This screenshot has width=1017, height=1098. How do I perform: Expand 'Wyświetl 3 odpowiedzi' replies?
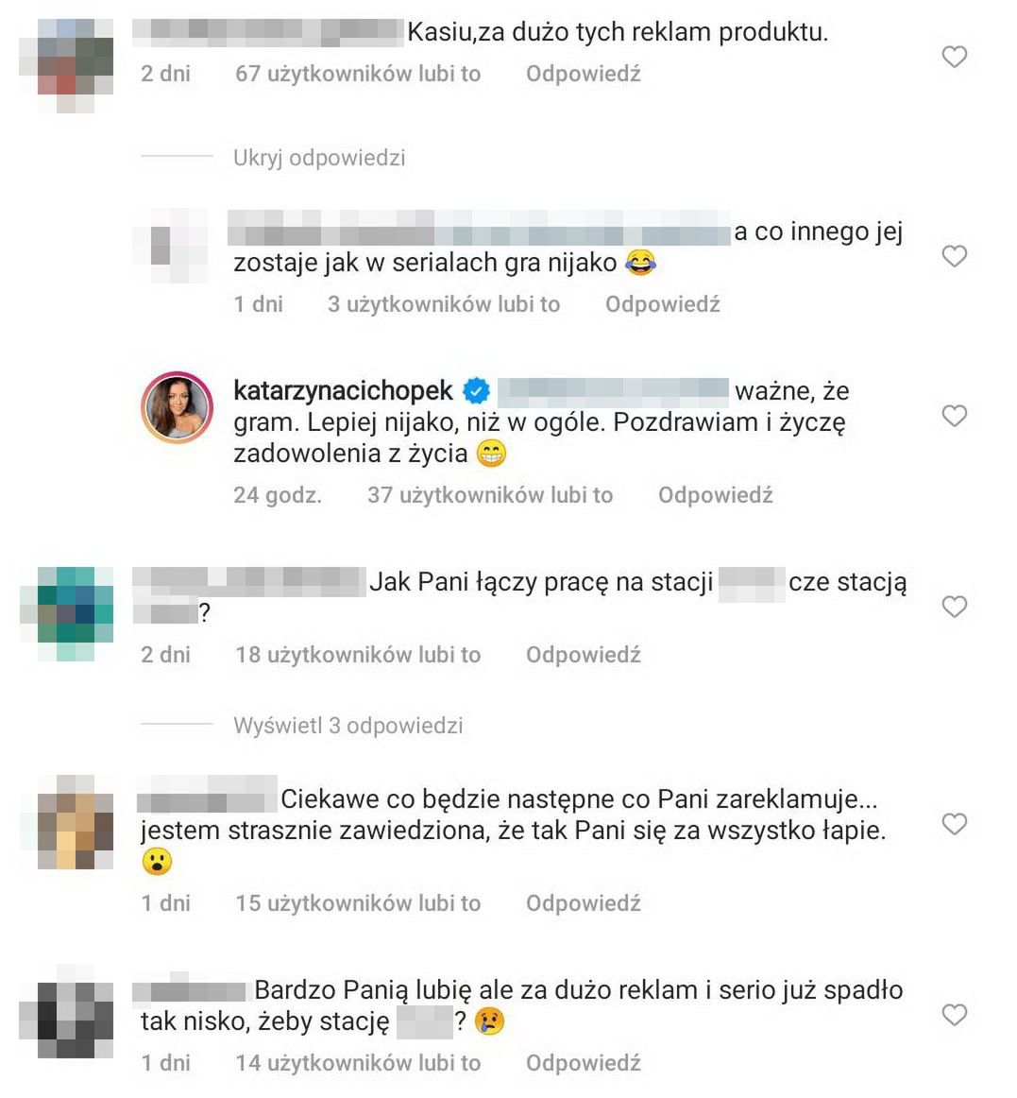pyautogui.click(x=347, y=726)
